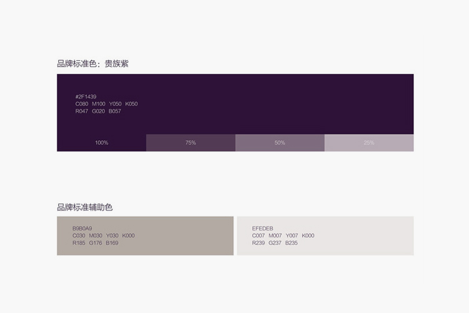This screenshot has height=313, width=469.
Task: Click the RGB line R185 G176 B169
Action: (96, 243)
